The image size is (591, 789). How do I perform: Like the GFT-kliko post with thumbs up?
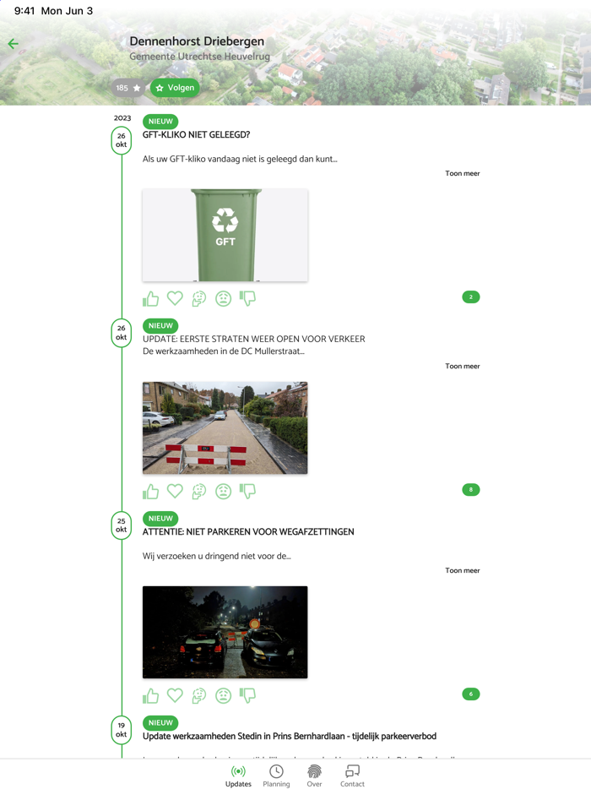pyautogui.click(x=150, y=298)
